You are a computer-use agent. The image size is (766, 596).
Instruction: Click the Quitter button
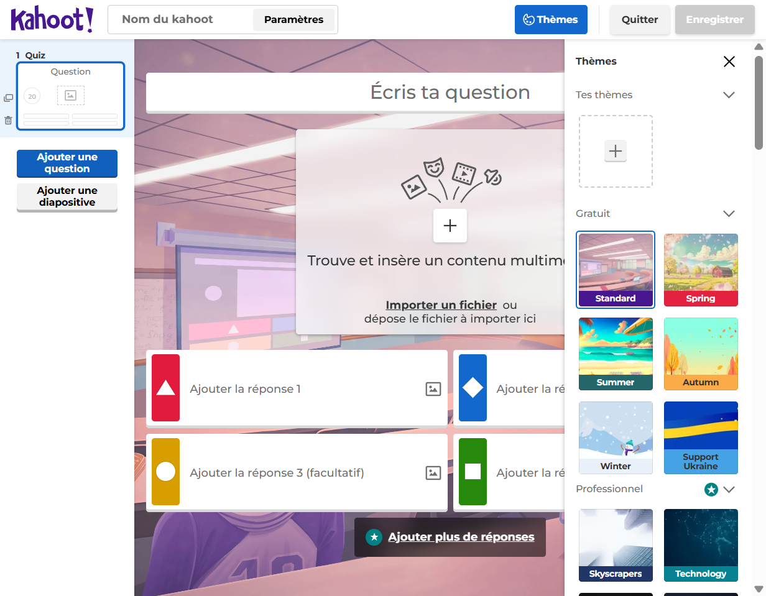640,19
